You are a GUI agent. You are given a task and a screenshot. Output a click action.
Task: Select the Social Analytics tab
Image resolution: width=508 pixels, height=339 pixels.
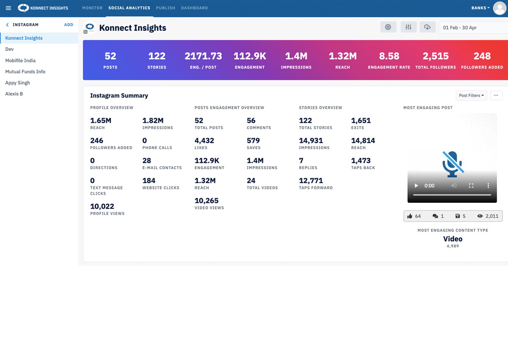click(x=129, y=8)
